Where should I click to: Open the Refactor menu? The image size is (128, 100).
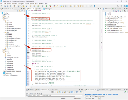[15, 4]
